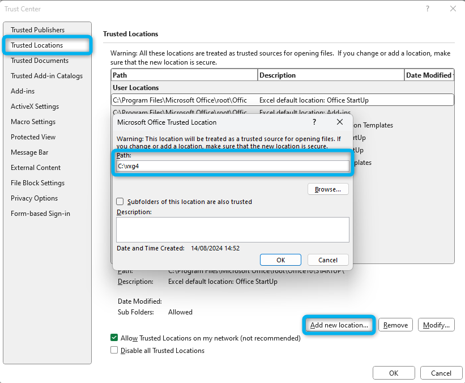The width and height of the screenshot is (465, 383).
Task: Click Remove to delete selected location
Action: [395, 325]
